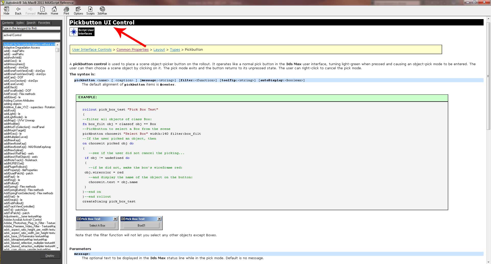Select 'ActiveX fix for controls/objects' index entry
This screenshot has height=264, width=491.
coord(29,44)
